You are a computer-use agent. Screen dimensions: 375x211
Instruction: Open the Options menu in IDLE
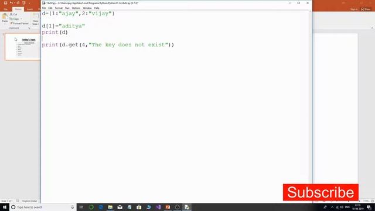point(76,8)
